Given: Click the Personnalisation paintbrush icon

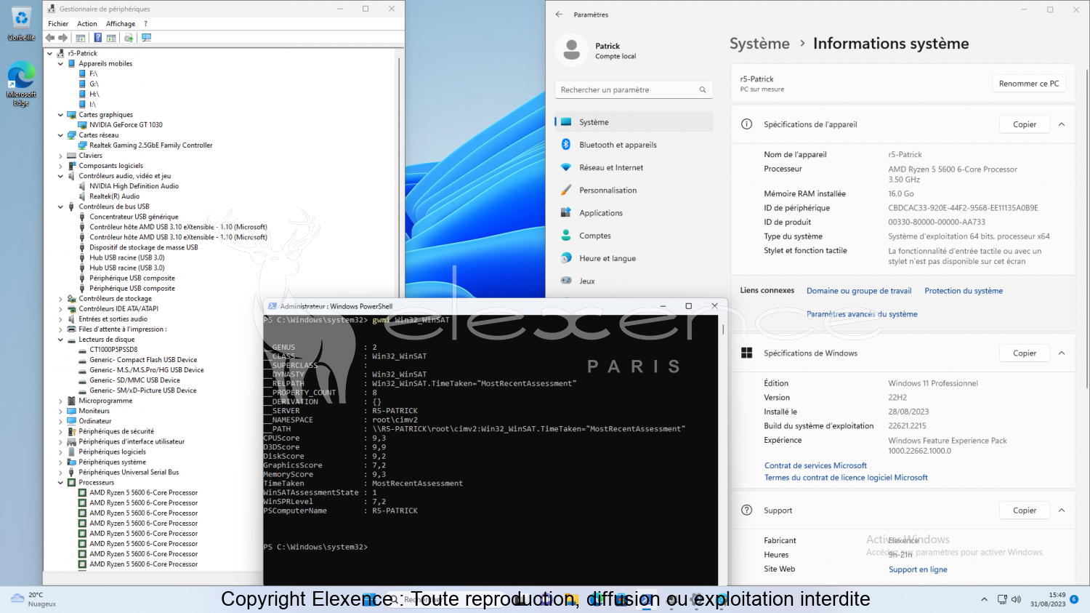Looking at the screenshot, I should (x=566, y=190).
